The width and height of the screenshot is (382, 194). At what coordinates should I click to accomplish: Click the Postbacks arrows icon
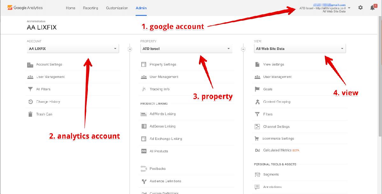tap(144, 169)
